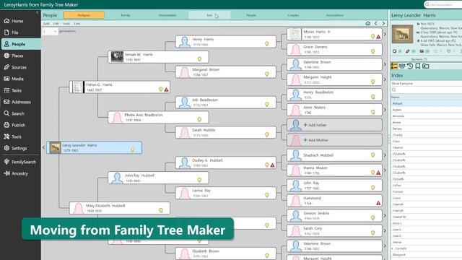Go forward with the right arrow in the toolbar

[383, 23]
